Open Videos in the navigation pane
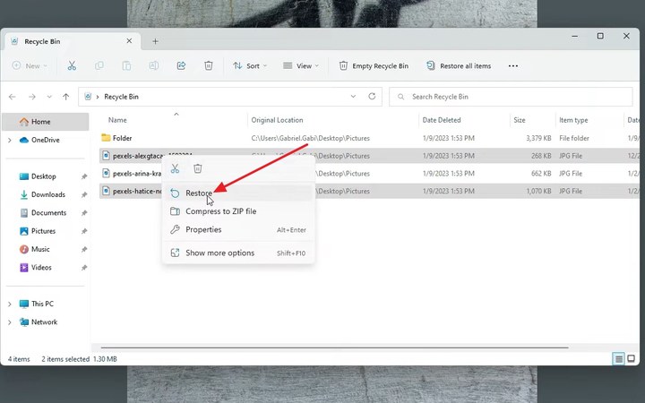The height and width of the screenshot is (403, 645). point(41,268)
